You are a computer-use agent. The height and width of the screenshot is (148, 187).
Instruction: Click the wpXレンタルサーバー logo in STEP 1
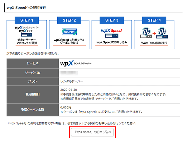pyautogui.click(x=27, y=28)
